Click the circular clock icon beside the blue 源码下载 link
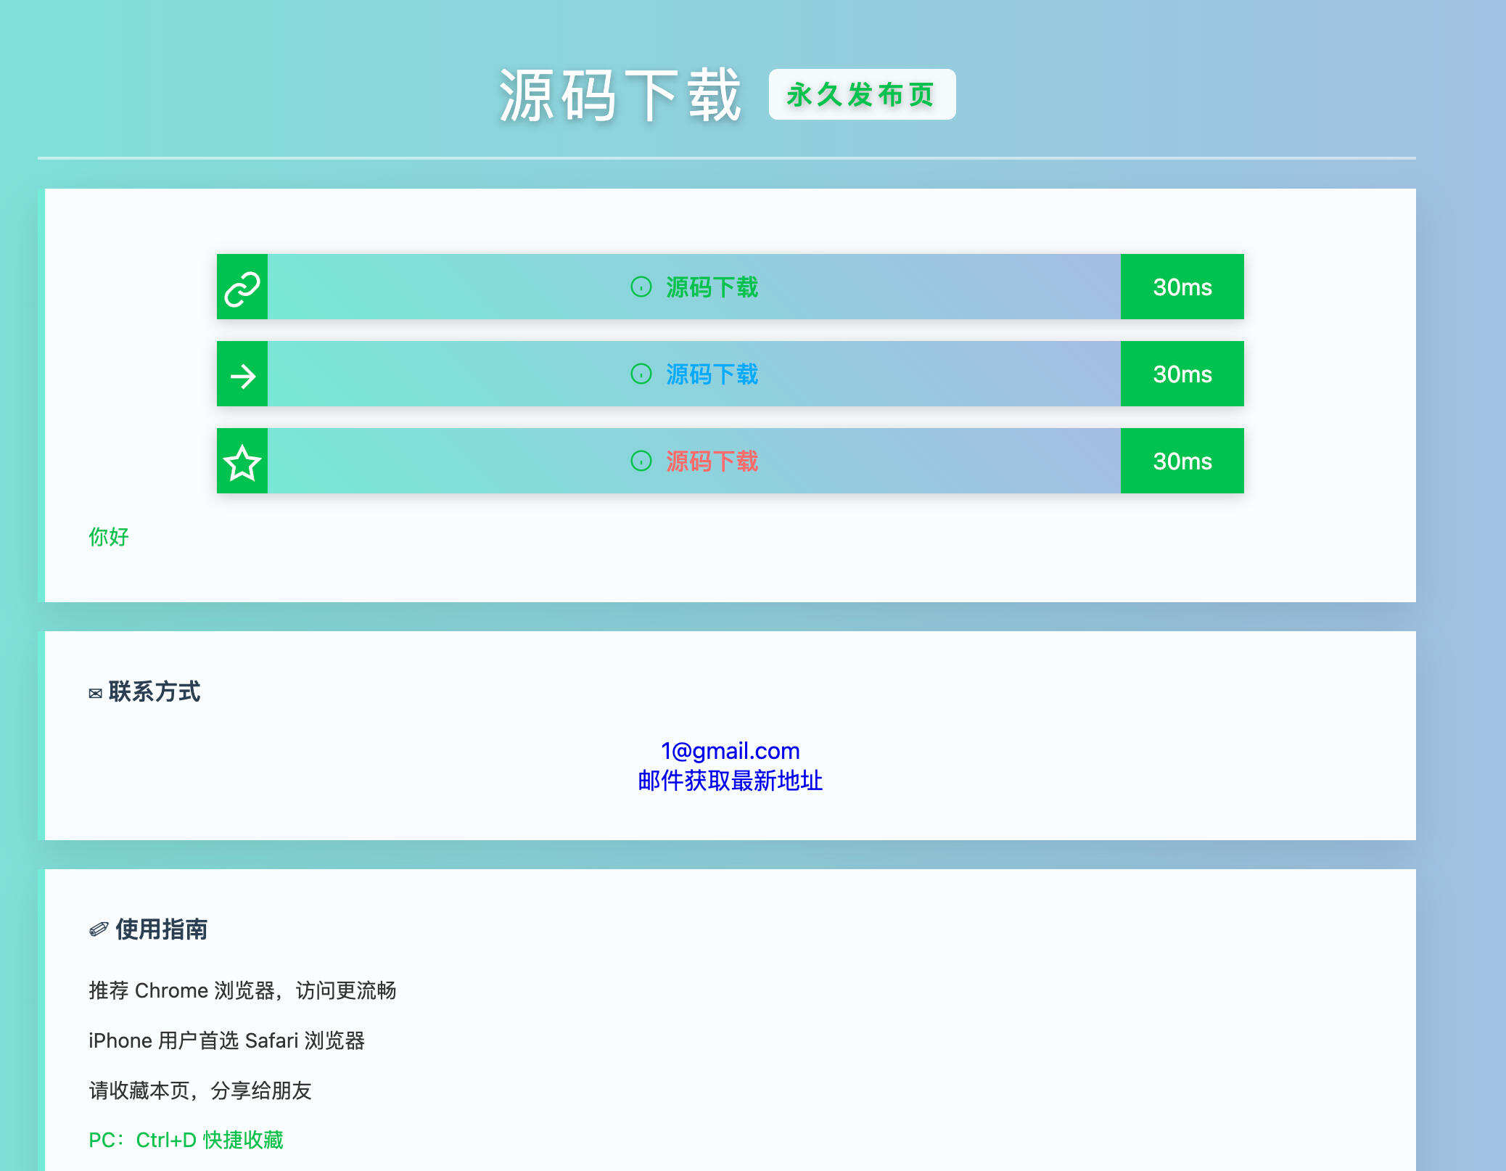 [x=641, y=375]
